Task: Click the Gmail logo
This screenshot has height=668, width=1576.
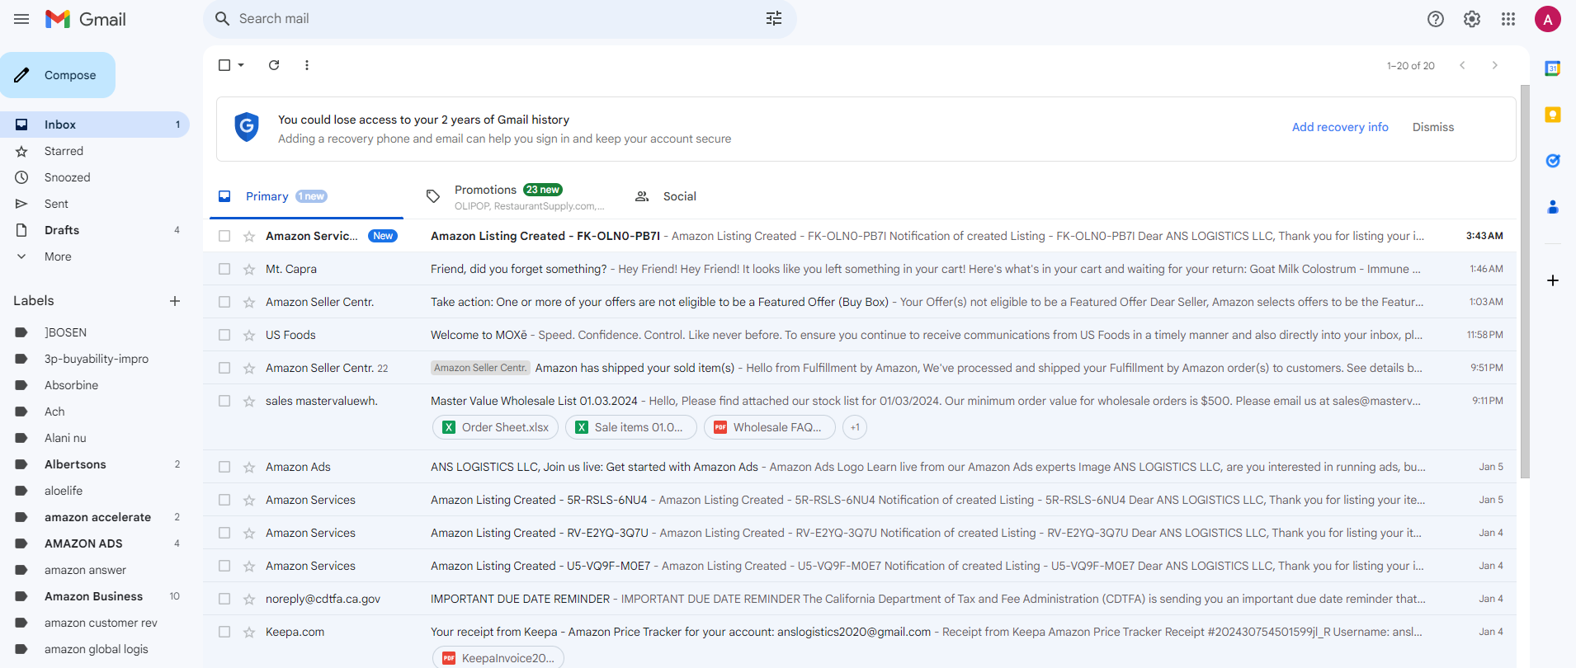Action: (86, 19)
